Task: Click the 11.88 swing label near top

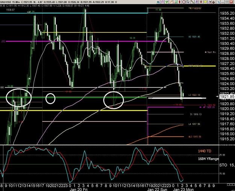Action: click(158, 10)
